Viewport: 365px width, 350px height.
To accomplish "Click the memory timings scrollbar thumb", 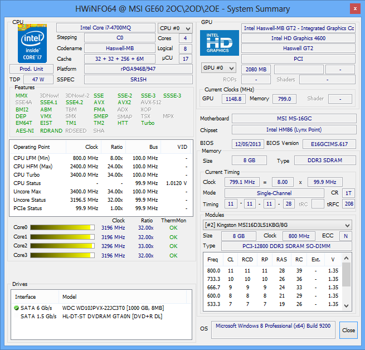I will [x=347, y=274].
